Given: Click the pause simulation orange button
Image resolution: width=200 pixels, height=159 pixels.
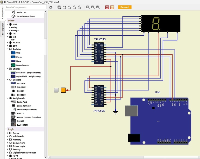Looking at the screenshot, I should pos(112,7).
